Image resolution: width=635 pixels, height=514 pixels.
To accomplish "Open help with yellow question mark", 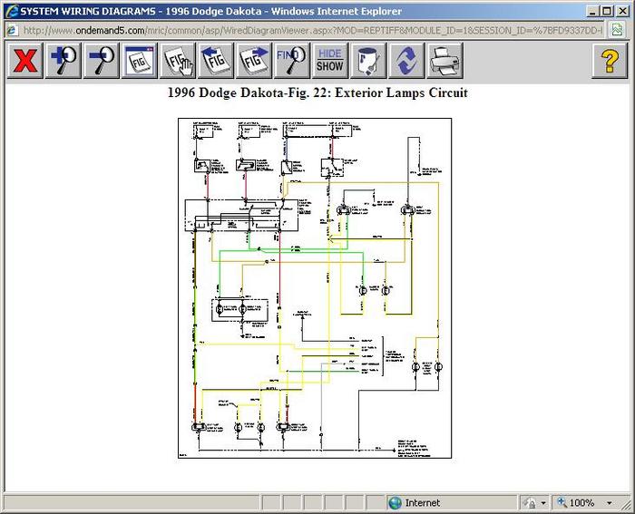I will pyautogui.click(x=610, y=61).
